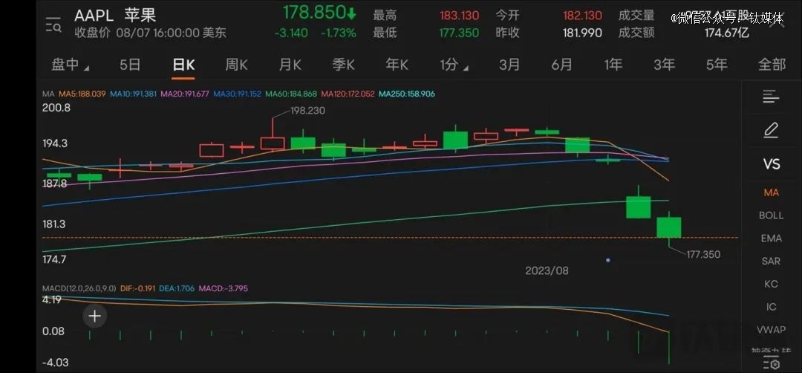Click the 2023/08 date axis label
The width and height of the screenshot is (802, 373).
click(547, 270)
